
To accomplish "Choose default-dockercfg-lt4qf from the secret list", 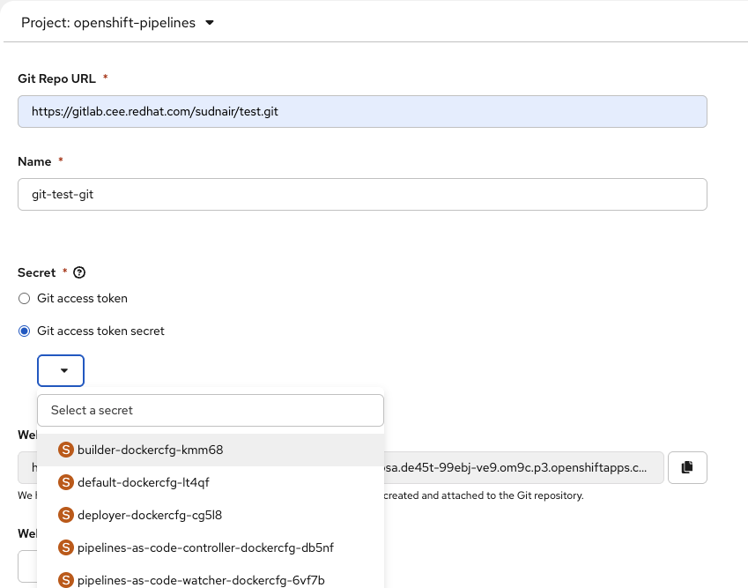I will pos(144,482).
